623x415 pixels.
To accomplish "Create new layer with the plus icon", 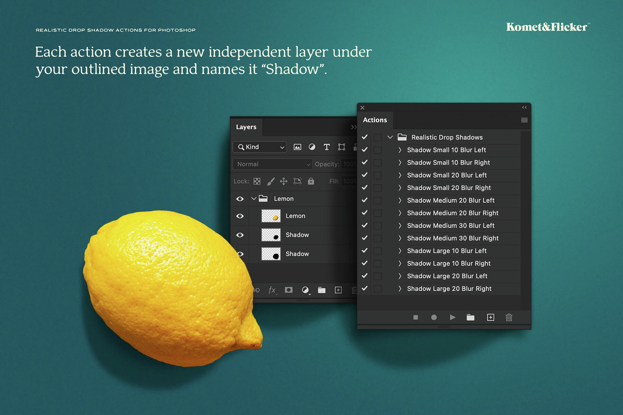I will coord(338,290).
